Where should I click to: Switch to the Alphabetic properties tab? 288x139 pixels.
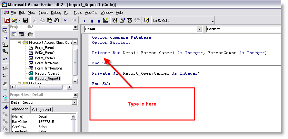[x=20, y=109]
